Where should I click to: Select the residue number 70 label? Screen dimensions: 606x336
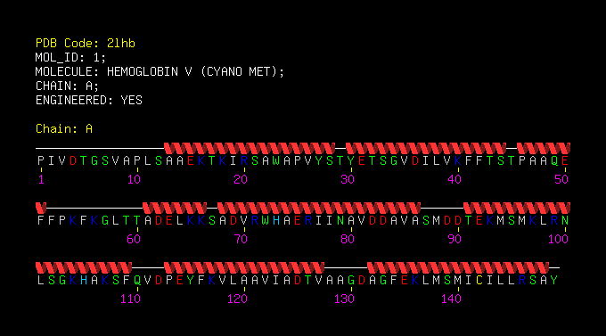click(241, 240)
